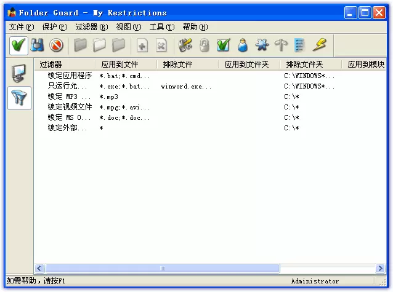The width and height of the screenshot is (393, 292).
Task: Click the red no-entry toolbar icon
Action: (57, 45)
